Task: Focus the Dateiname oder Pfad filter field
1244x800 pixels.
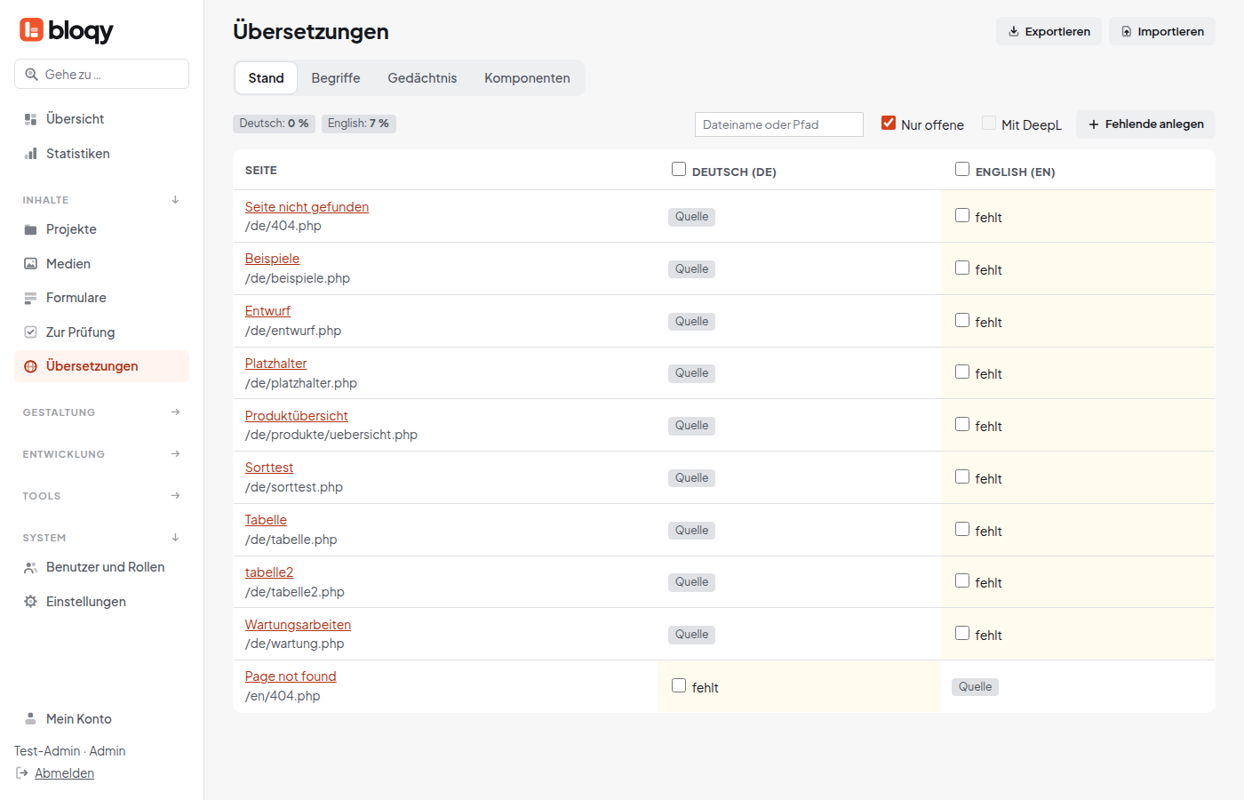Action: [x=779, y=124]
